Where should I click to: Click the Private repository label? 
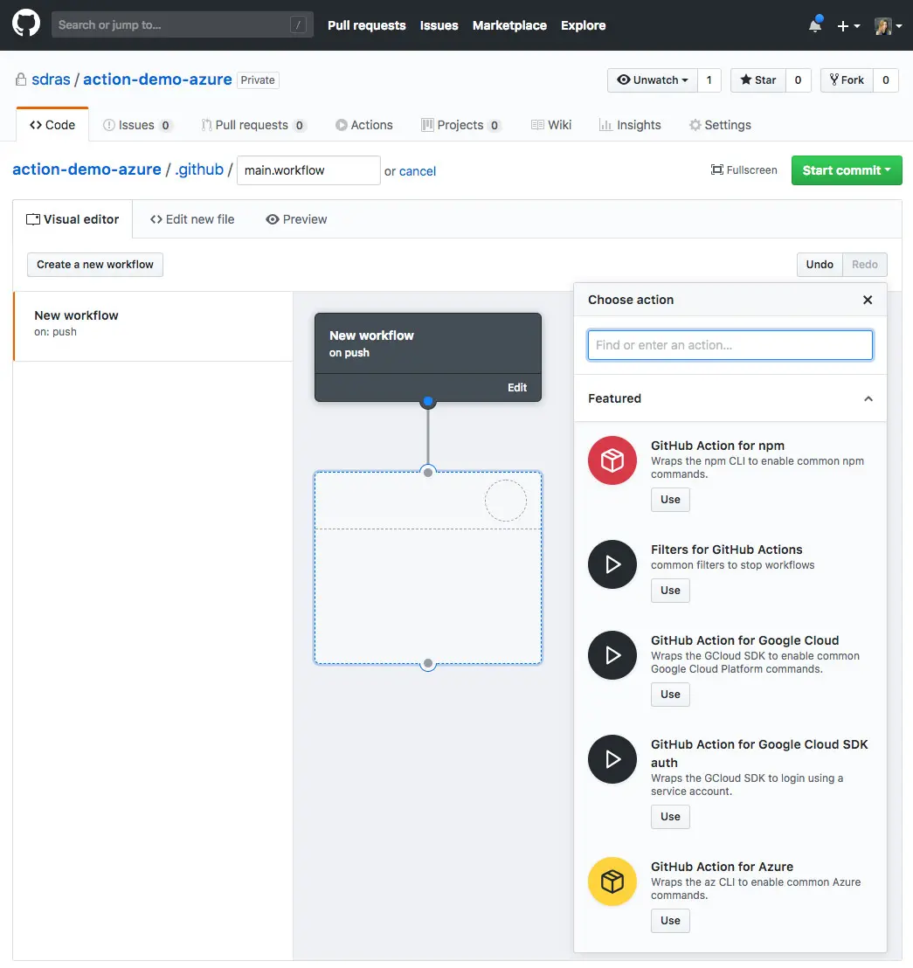(258, 80)
